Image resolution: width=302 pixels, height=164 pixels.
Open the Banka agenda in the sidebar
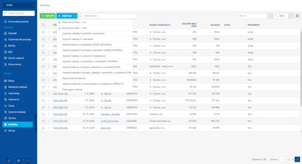(x=12, y=46)
